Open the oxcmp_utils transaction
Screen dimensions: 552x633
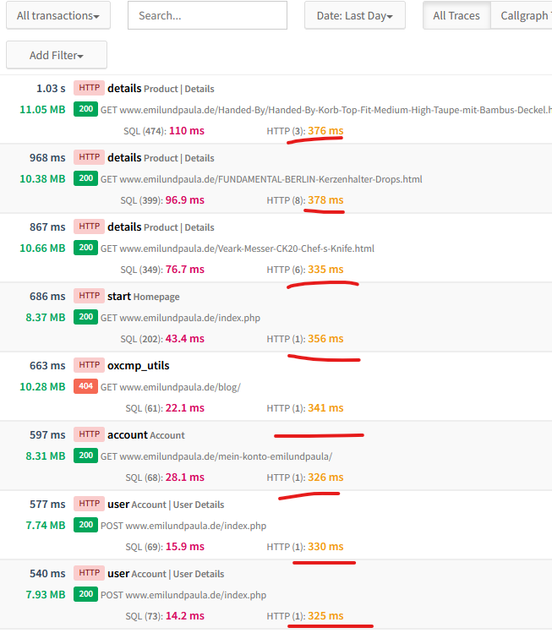[x=138, y=365]
